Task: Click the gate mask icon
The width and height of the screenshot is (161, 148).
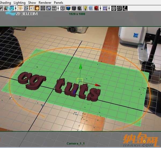Action: tap(37, 8)
